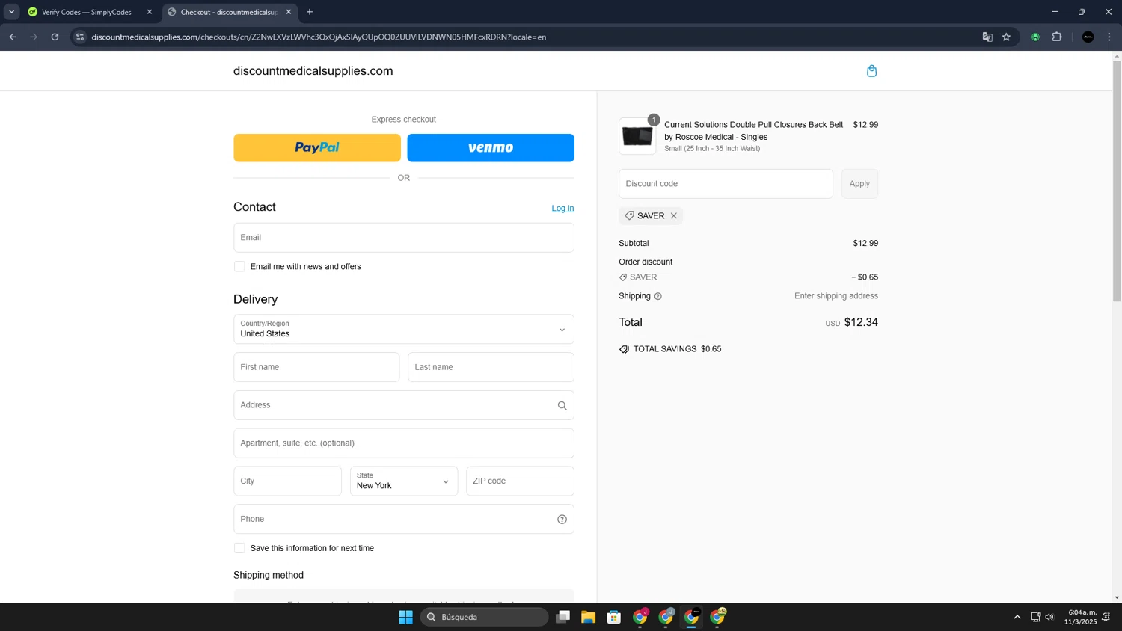Click the ZIP code field
The image size is (1122, 631).
520,481
